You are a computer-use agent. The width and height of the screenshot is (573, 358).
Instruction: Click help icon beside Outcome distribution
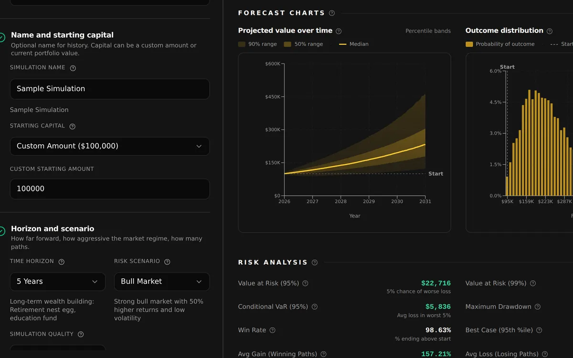point(550,31)
